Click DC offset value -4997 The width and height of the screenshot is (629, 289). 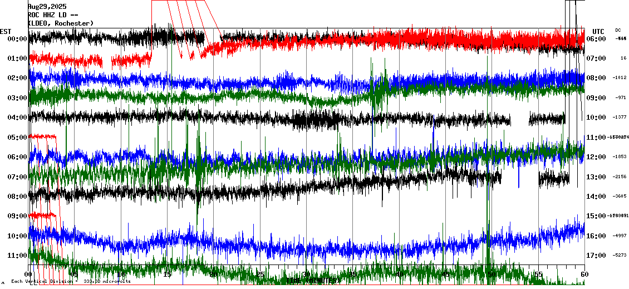click(620, 236)
